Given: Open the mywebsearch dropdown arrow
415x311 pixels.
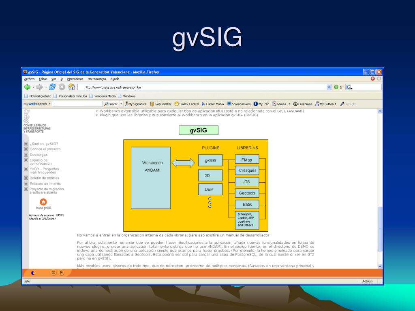Looking at the screenshot, I should coord(49,104).
